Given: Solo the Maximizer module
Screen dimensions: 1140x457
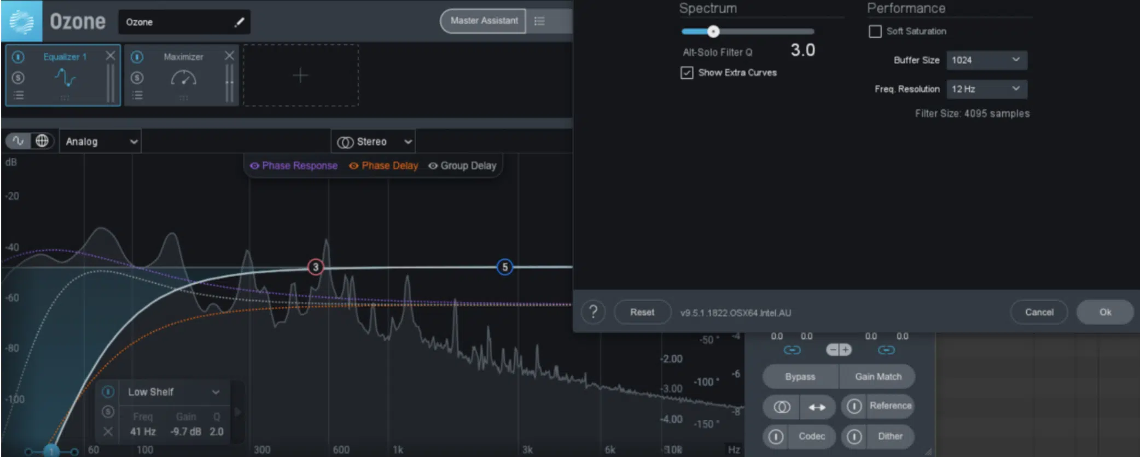Looking at the screenshot, I should [137, 78].
